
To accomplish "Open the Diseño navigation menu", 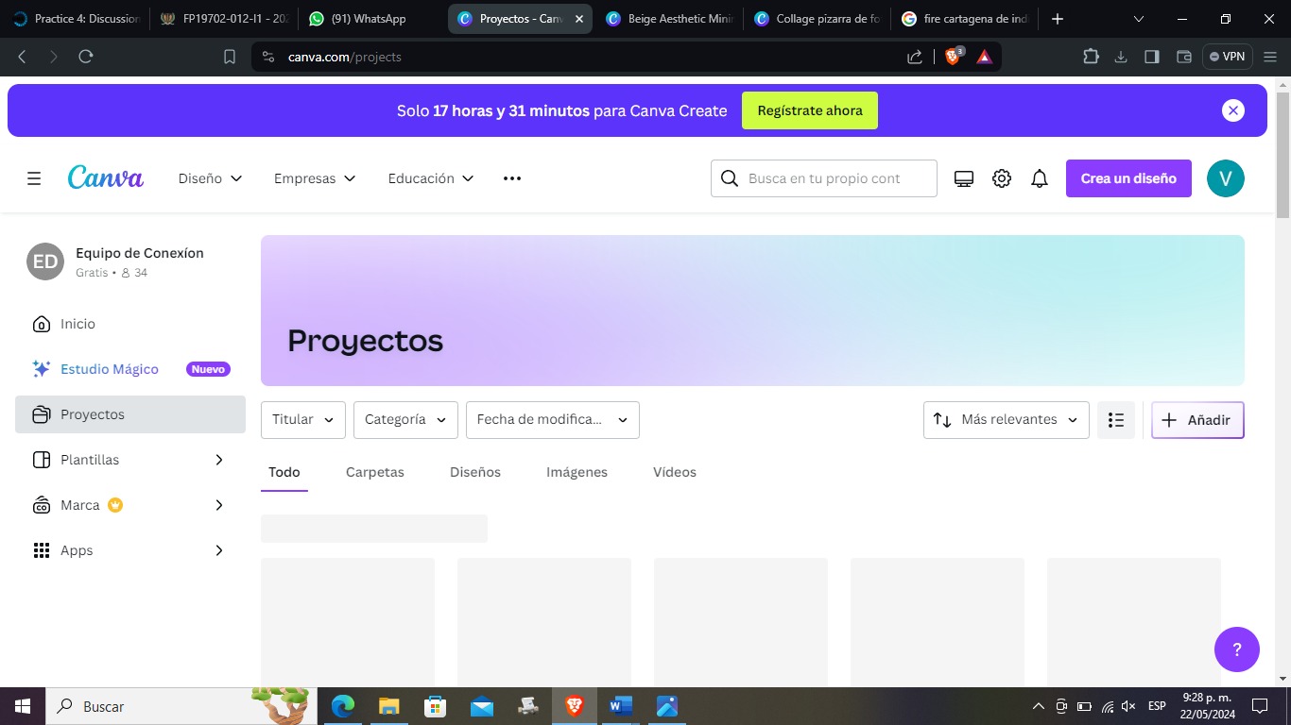I will tap(210, 178).
